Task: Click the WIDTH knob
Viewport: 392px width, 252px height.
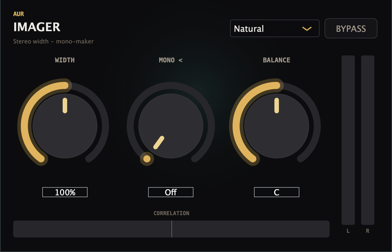Action: pyautogui.click(x=65, y=126)
